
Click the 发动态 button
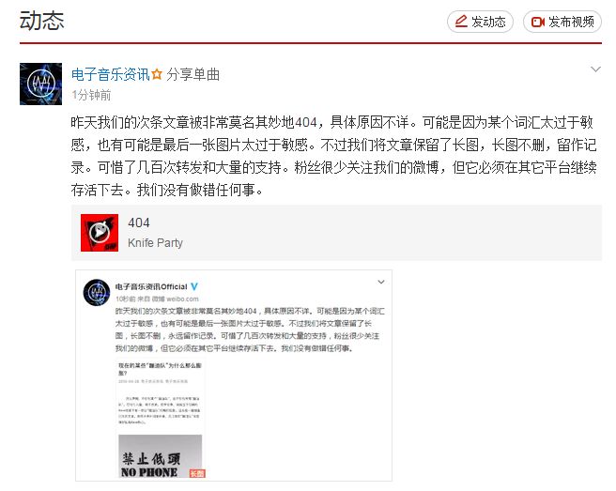480,22
